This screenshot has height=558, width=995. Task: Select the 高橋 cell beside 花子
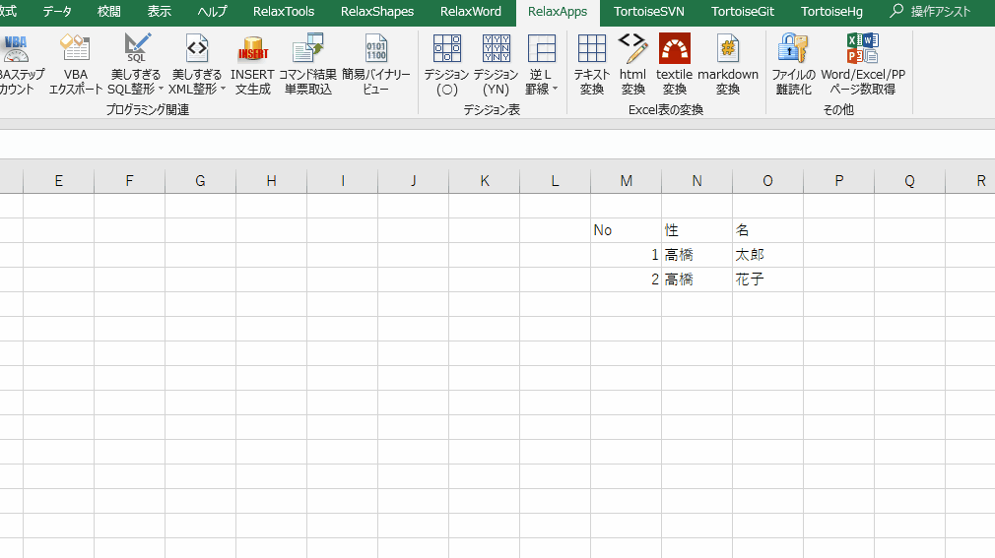(x=696, y=279)
